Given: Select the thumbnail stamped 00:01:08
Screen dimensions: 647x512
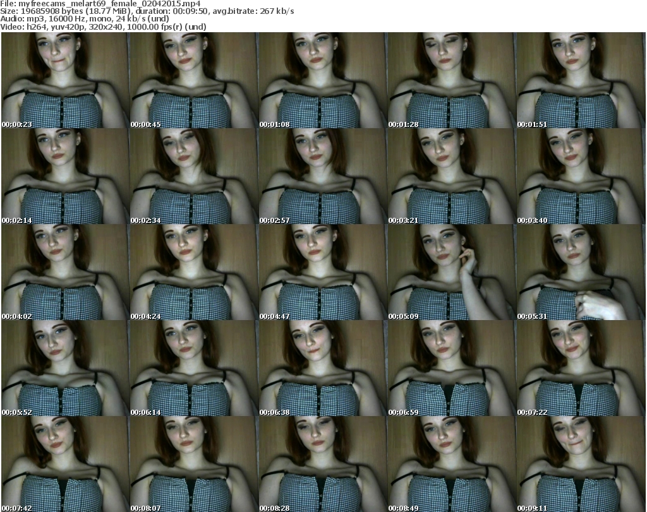Looking at the screenshot, I should click(323, 80).
